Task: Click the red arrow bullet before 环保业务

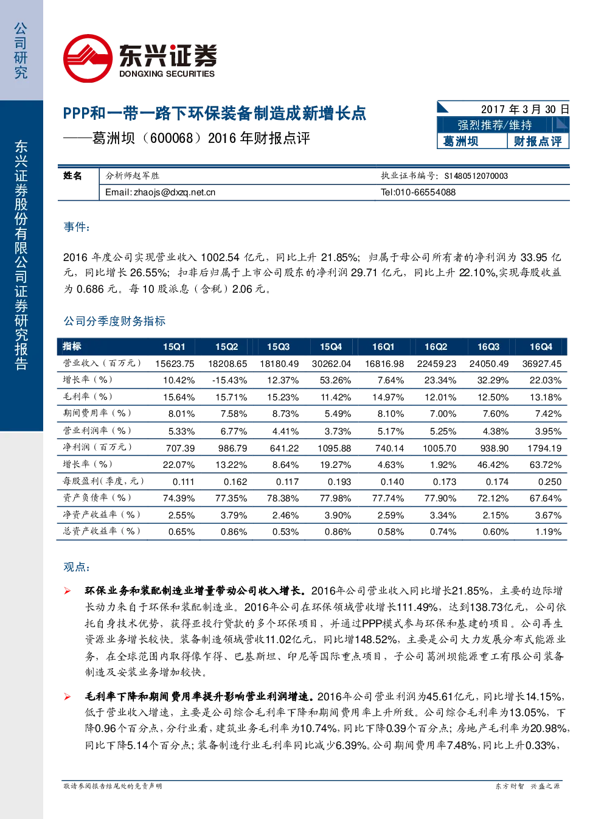Action: click(67, 591)
